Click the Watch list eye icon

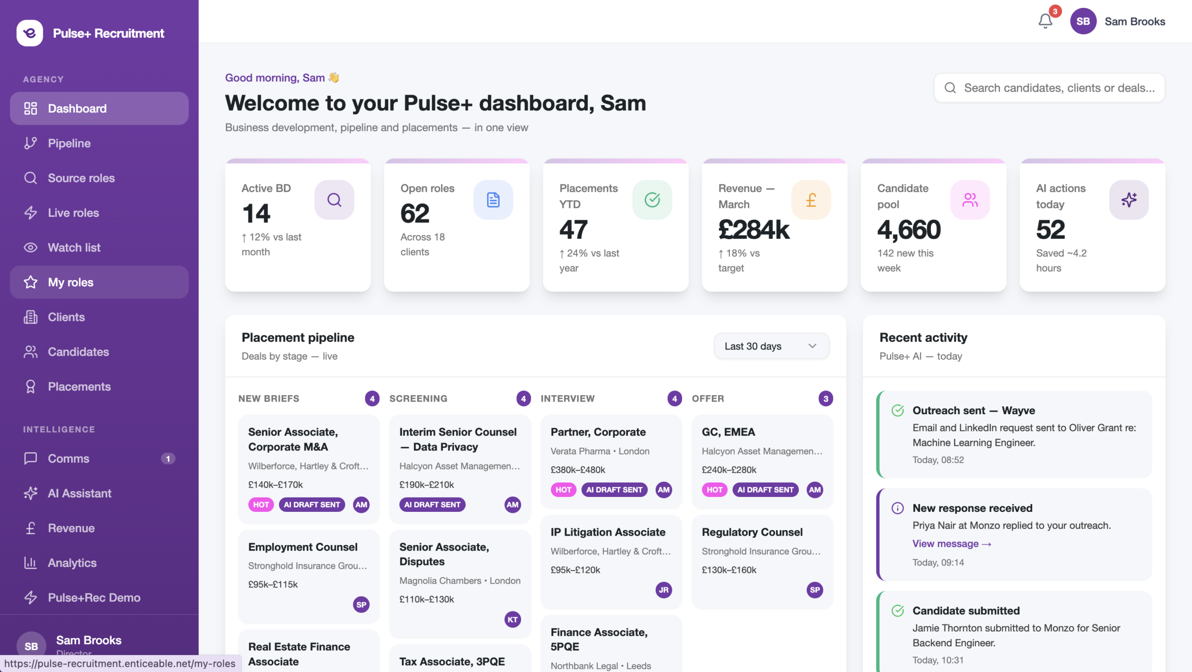coord(31,248)
